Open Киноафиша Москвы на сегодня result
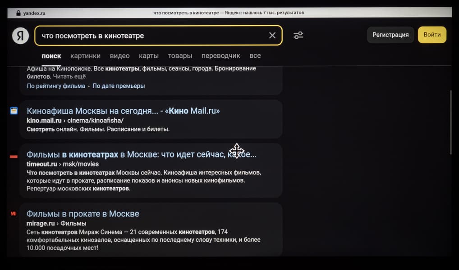The height and width of the screenshot is (270, 459). (123, 111)
